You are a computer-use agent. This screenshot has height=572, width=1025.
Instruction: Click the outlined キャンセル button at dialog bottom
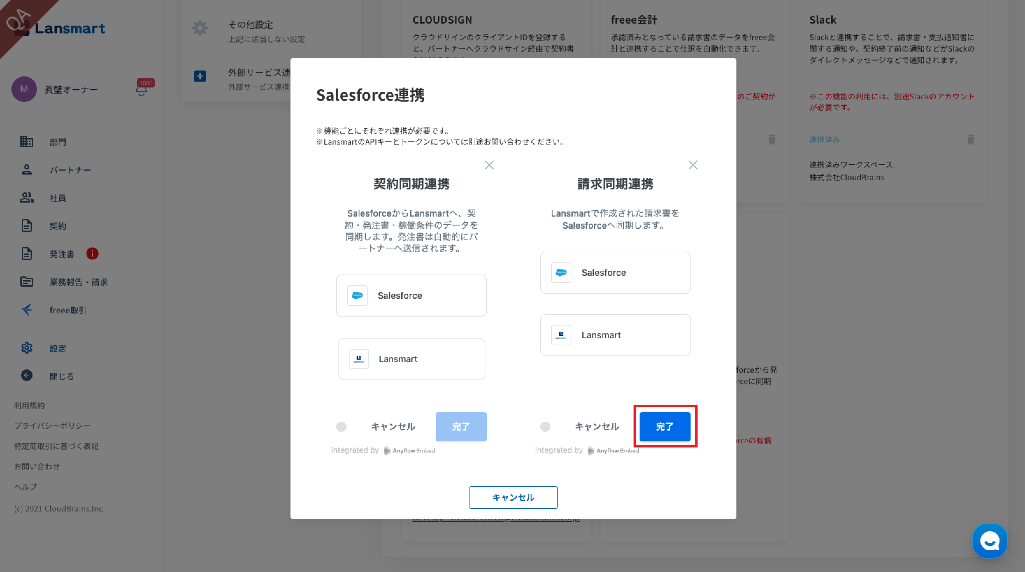[x=513, y=497]
